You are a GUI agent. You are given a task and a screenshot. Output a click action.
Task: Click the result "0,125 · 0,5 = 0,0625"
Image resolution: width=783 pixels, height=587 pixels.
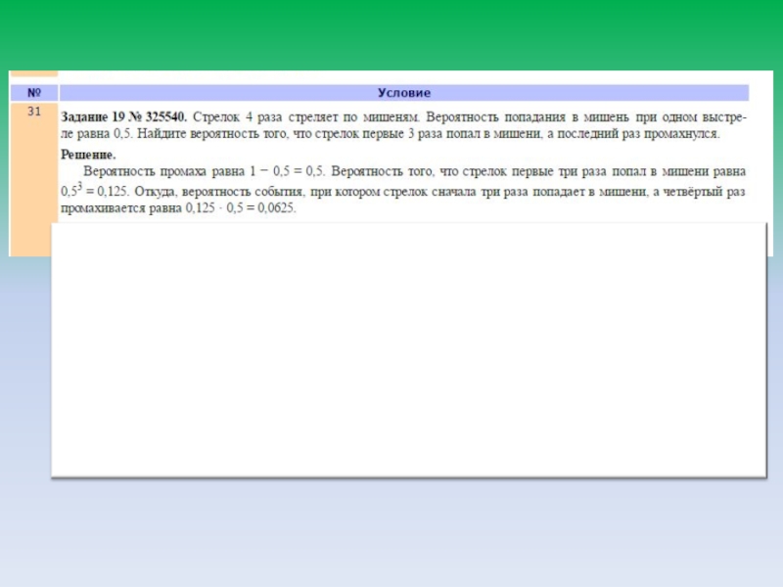(x=240, y=208)
